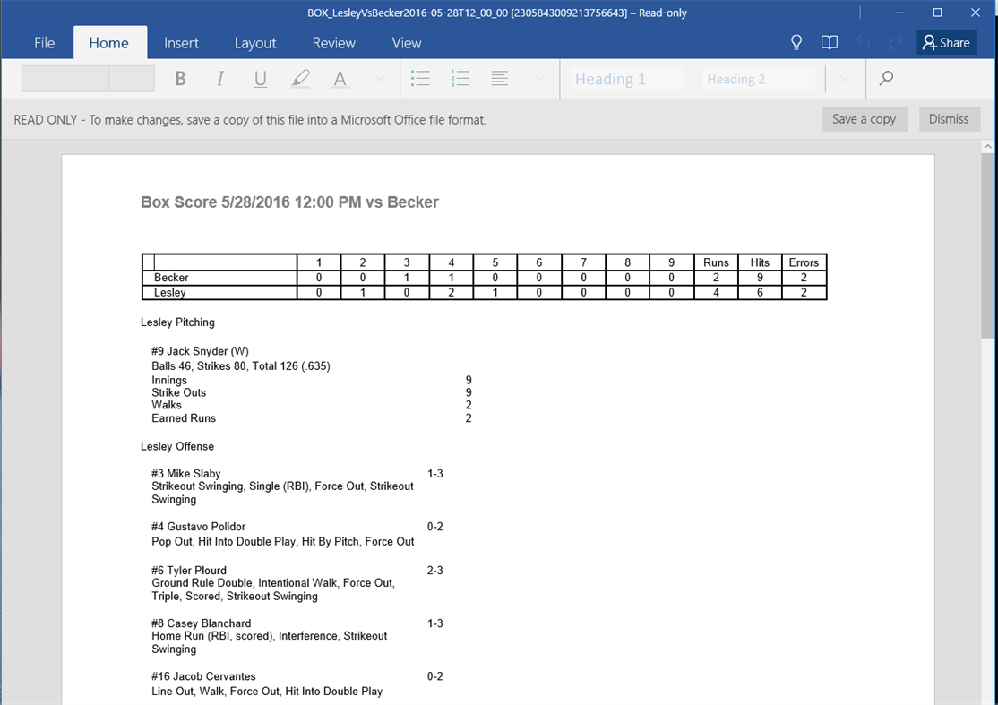Toggle bold formatting
This screenshot has width=998, height=705.
[180, 79]
